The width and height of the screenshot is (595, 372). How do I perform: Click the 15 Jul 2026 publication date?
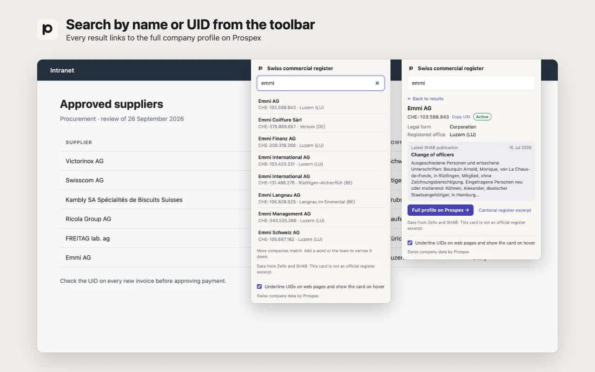520,148
